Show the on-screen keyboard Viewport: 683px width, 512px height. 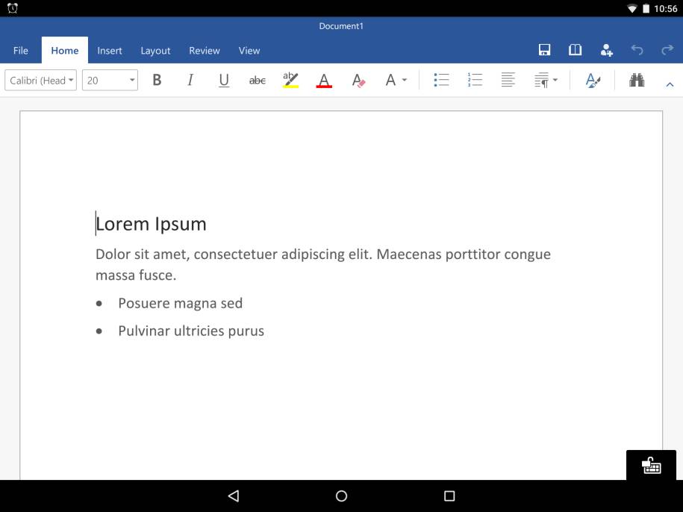[x=651, y=465]
